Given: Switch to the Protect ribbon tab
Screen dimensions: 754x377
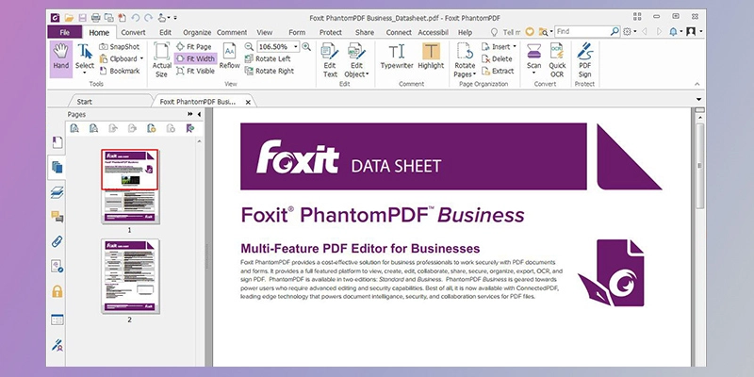Looking at the screenshot, I should tap(331, 32).
